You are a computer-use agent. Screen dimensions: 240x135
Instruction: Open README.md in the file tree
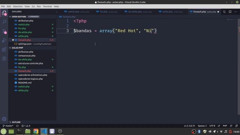32,82
